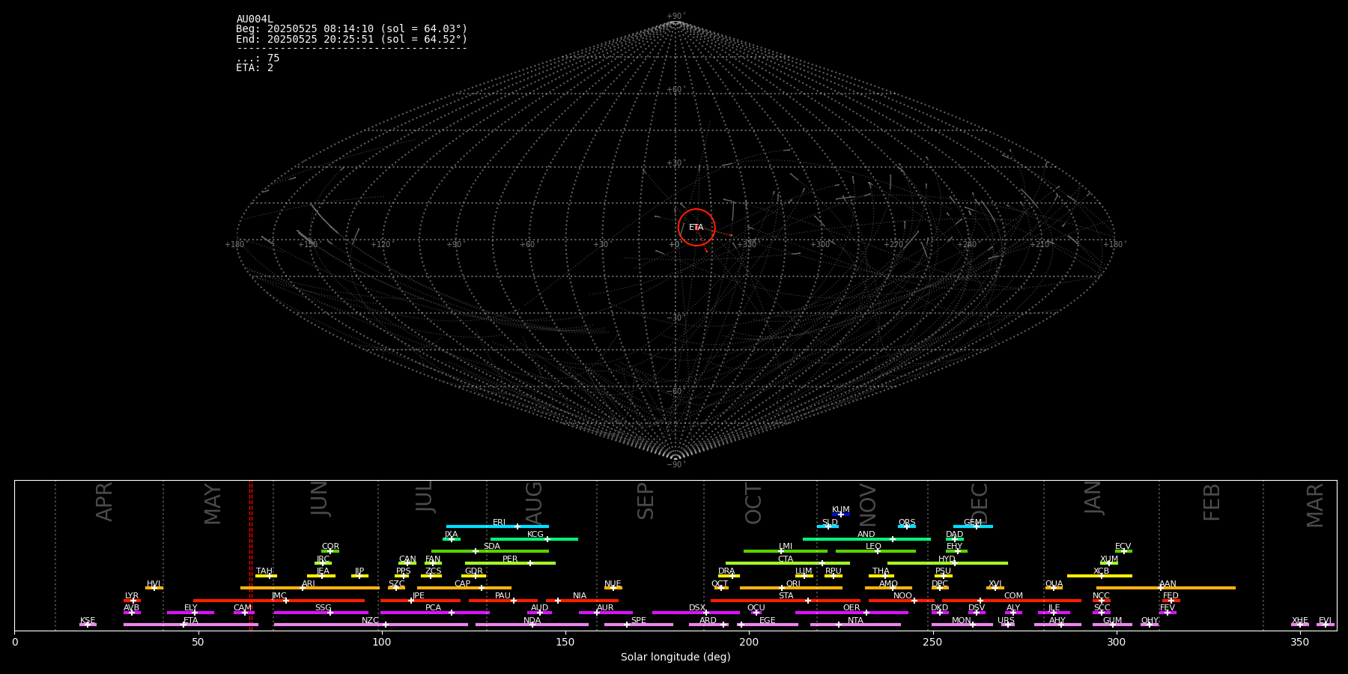The image size is (1348, 674).
Task: Click the DSX shower label
Action: (x=697, y=608)
